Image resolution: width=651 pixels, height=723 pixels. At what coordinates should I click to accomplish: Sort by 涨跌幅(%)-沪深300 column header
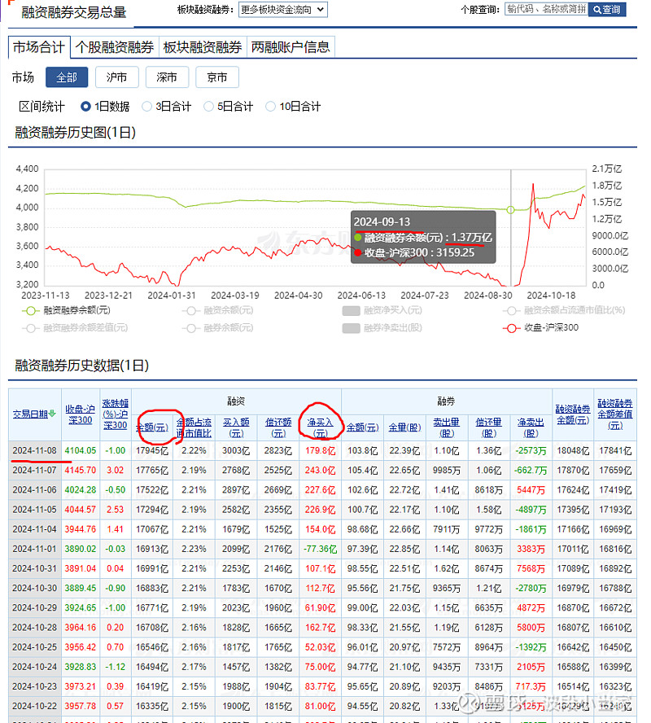pyautogui.click(x=115, y=414)
